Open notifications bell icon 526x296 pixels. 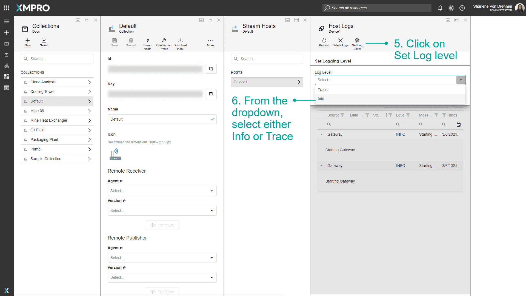click(440, 8)
